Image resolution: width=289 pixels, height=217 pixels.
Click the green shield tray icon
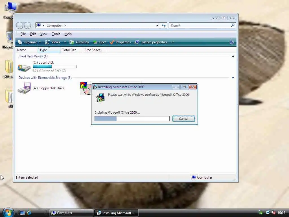tap(260, 212)
